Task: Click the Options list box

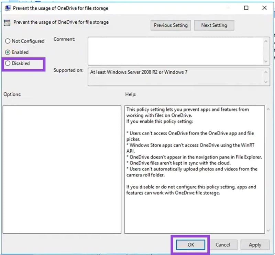Action: (x=62, y=169)
